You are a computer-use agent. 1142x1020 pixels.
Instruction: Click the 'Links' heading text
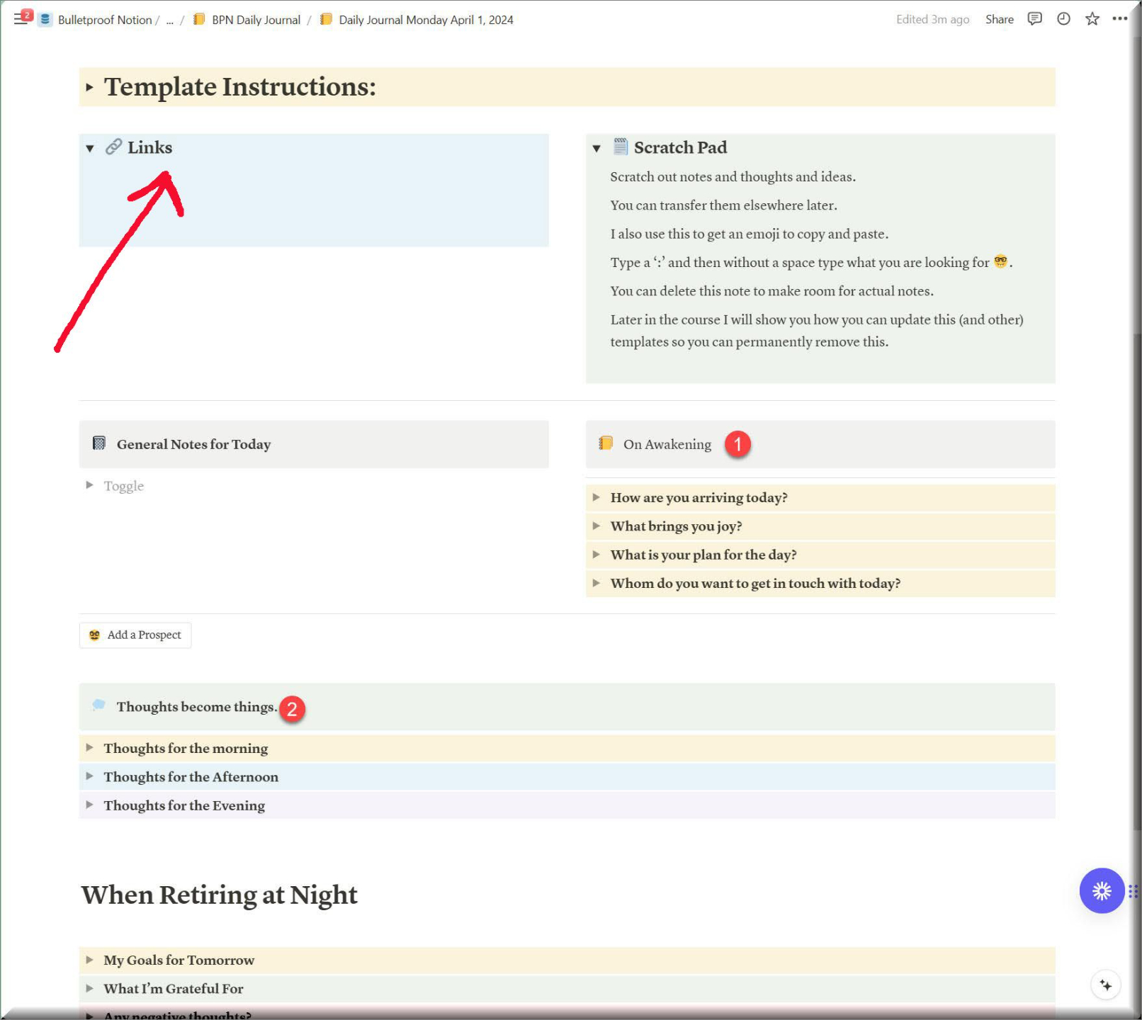(150, 147)
